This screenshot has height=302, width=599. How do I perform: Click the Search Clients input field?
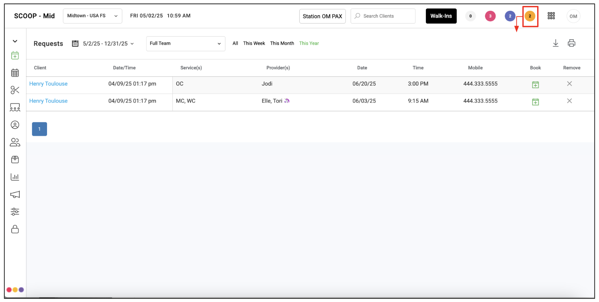click(x=383, y=16)
